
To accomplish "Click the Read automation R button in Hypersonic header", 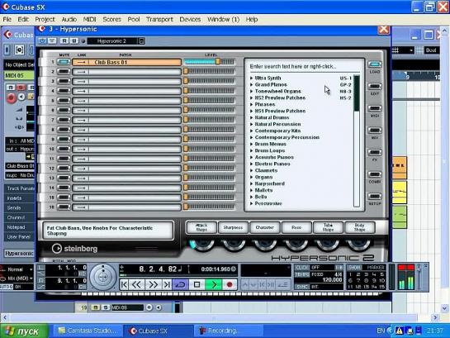I will coord(64,41).
